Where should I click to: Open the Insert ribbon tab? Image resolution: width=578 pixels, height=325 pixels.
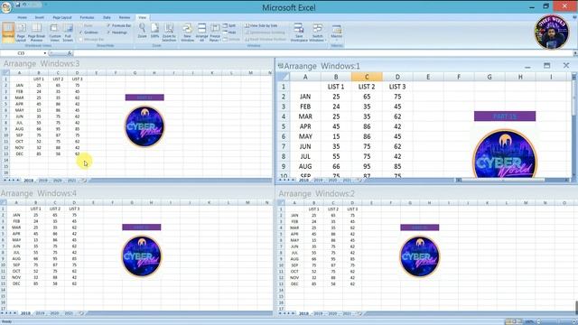tap(40, 17)
